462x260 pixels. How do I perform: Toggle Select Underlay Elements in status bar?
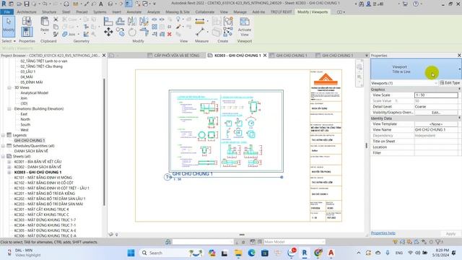(402, 242)
